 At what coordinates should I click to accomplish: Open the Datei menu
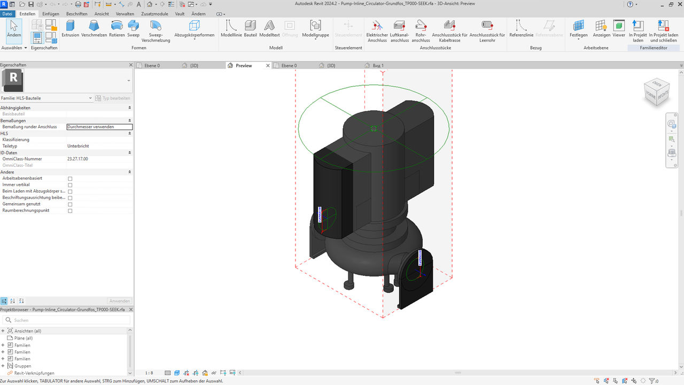tap(7, 14)
